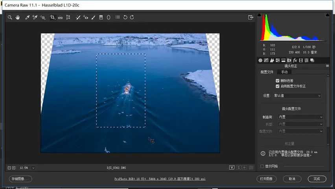Open the ProPhoto RGB workflow options link

coord(160,179)
